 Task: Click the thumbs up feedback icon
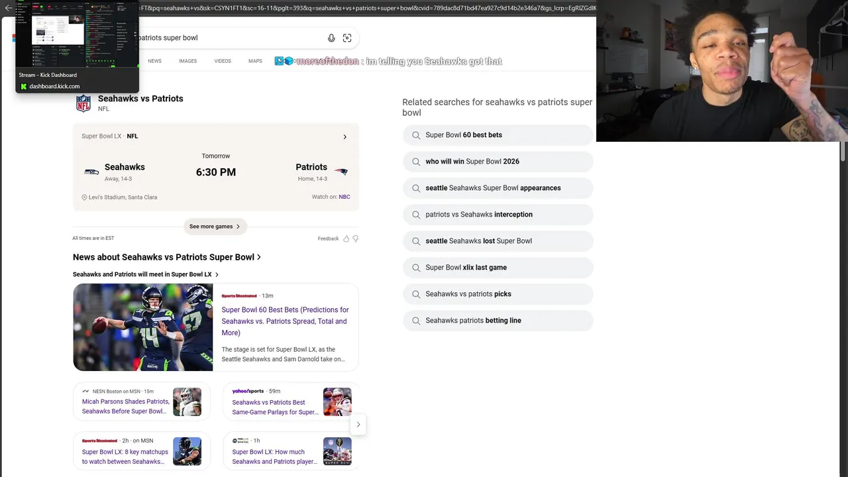point(346,238)
